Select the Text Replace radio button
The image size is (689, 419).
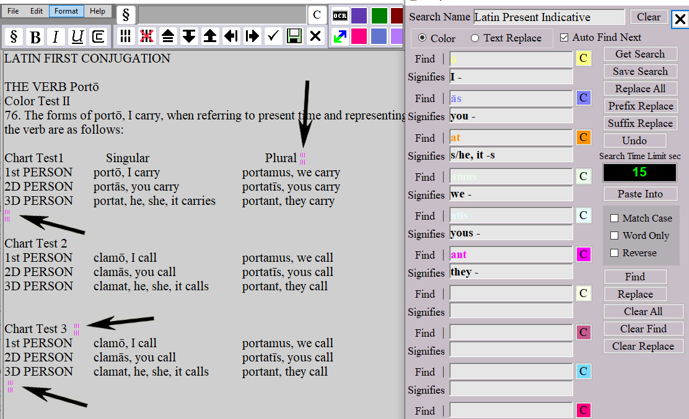tap(475, 38)
